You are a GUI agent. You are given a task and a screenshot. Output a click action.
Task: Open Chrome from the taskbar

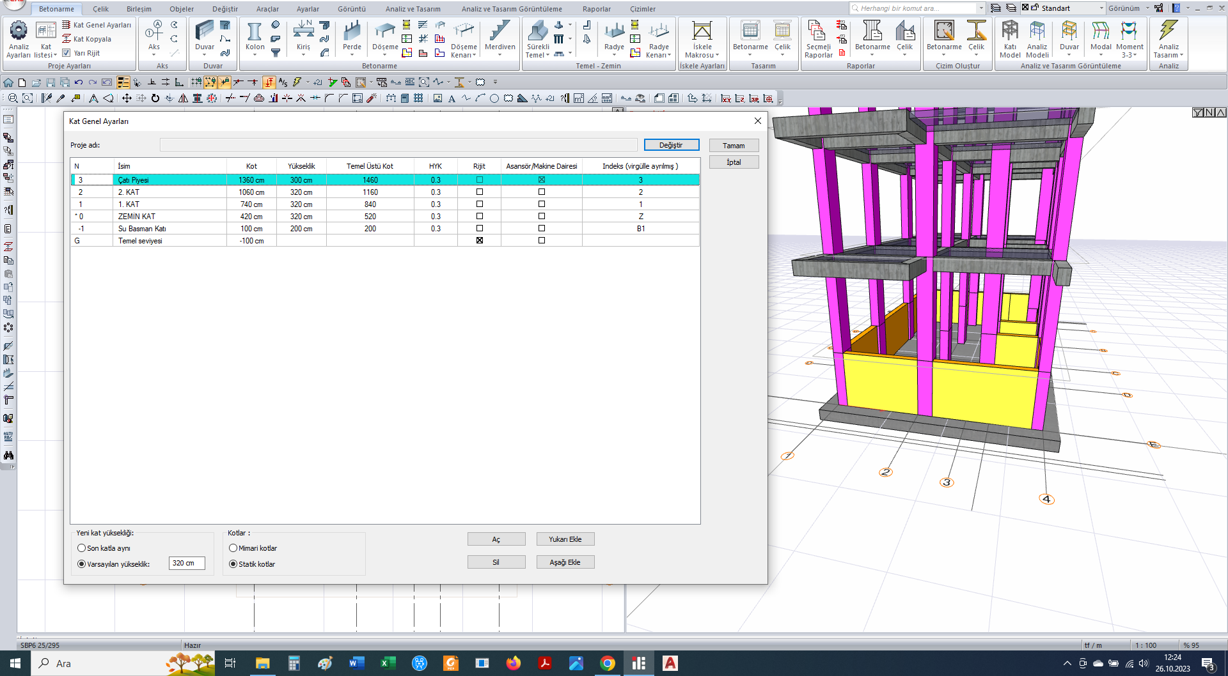point(608,663)
